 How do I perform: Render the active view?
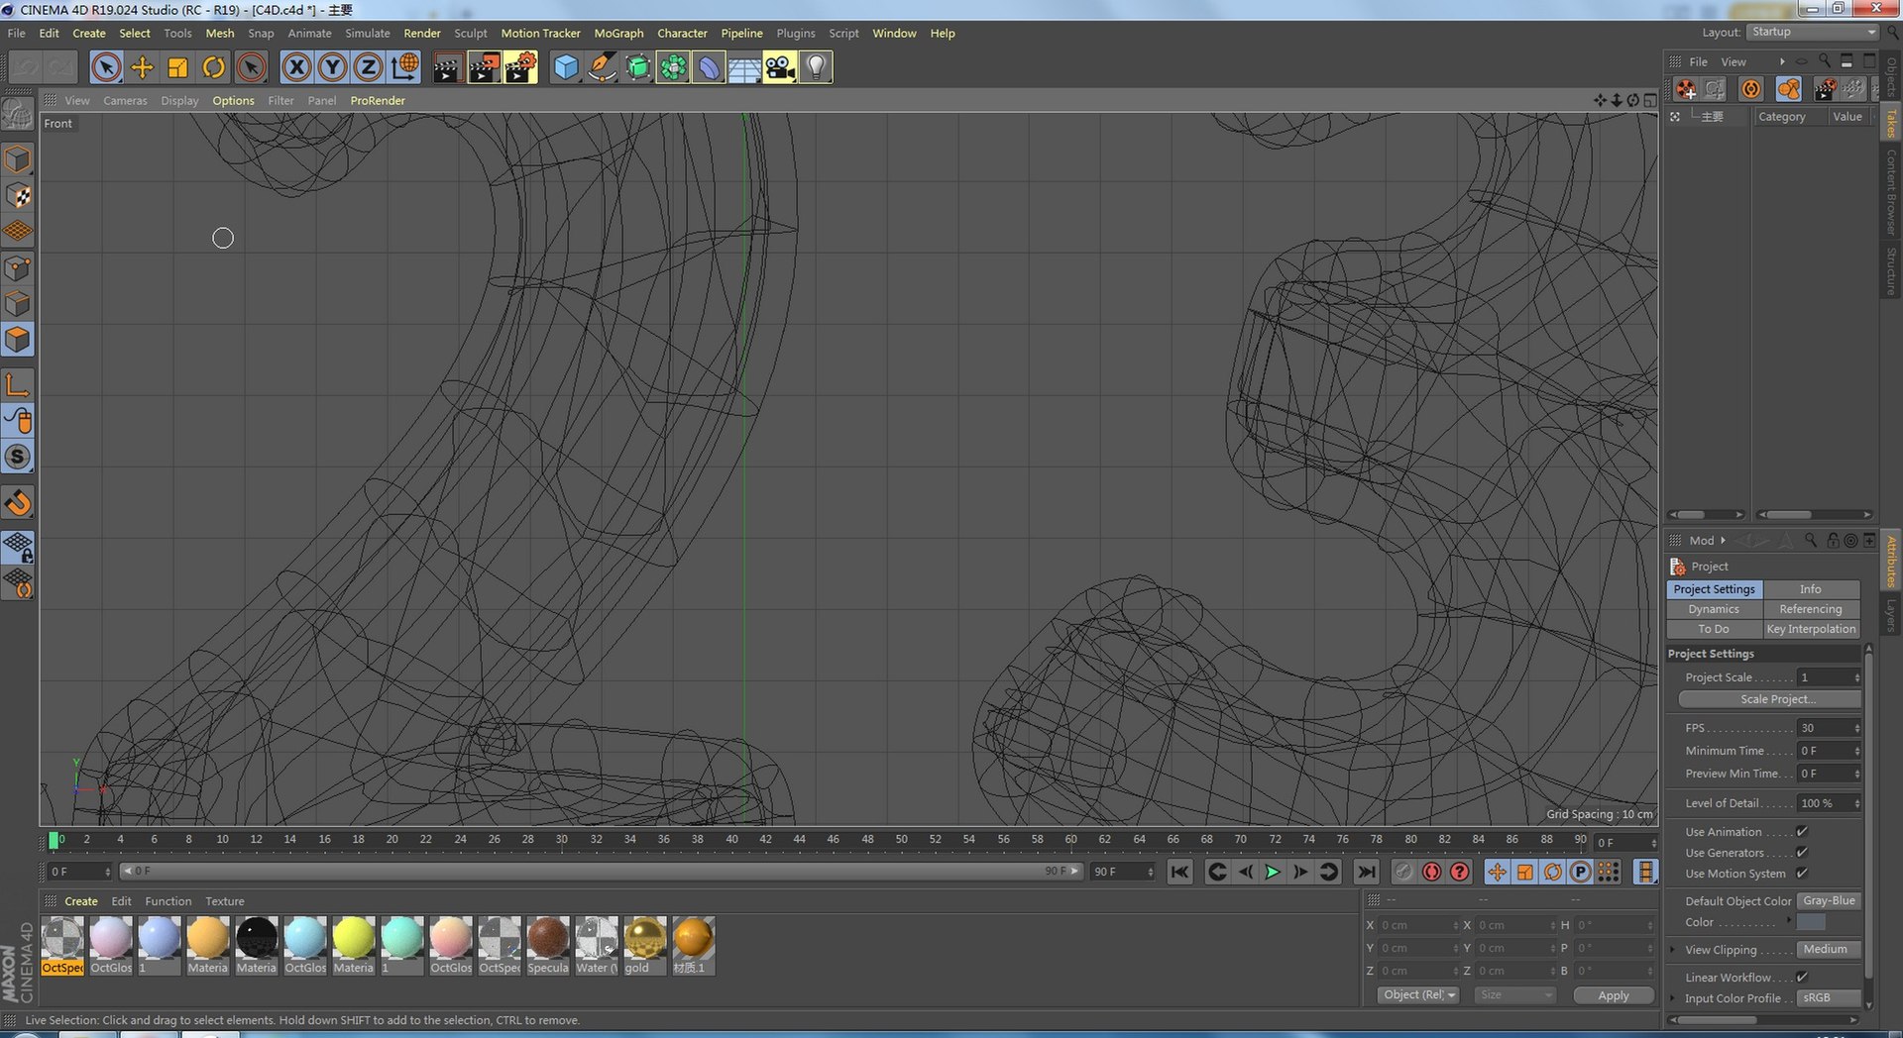pos(447,67)
